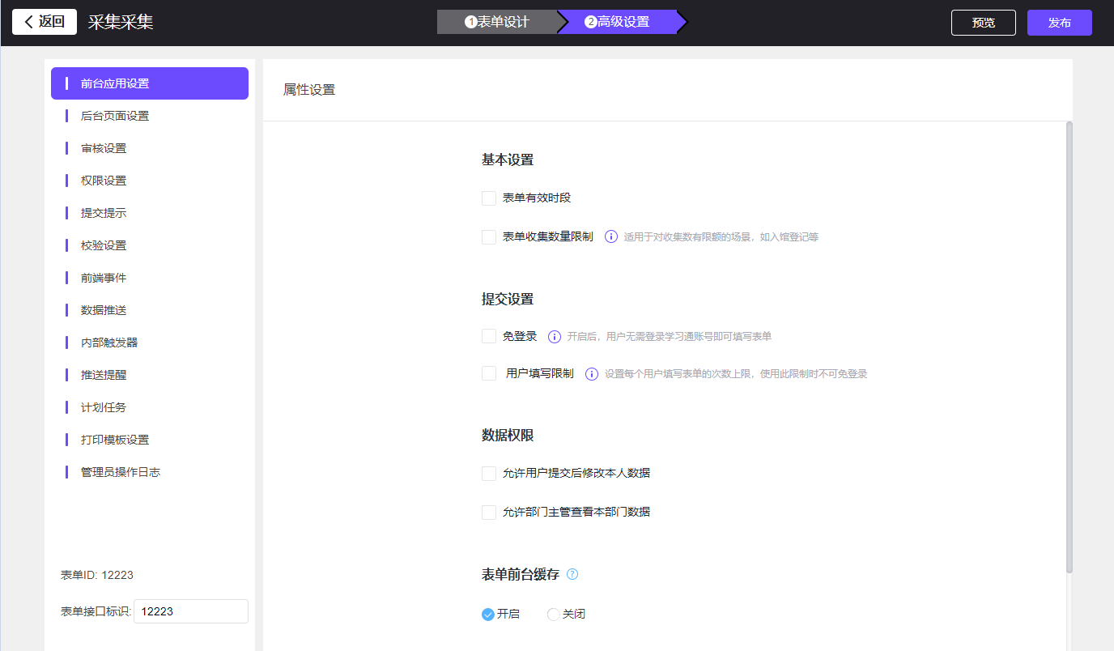This screenshot has height=651, width=1114.
Task: Check the 免登录 option
Action: pos(489,336)
